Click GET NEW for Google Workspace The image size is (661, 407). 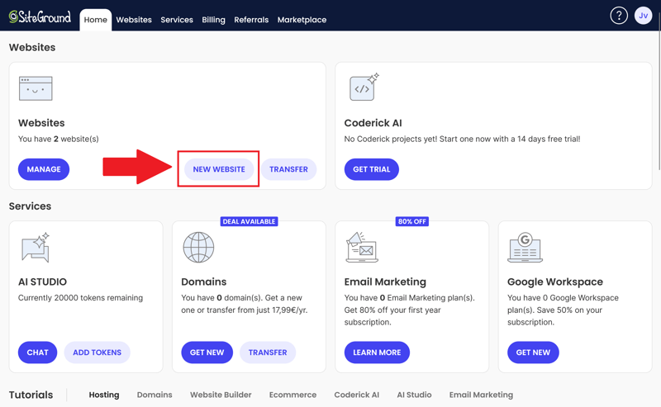coord(533,353)
